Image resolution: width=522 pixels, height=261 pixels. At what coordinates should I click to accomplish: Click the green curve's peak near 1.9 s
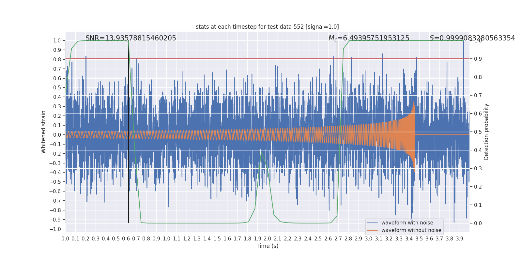pyautogui.click(x=261, y=152)
